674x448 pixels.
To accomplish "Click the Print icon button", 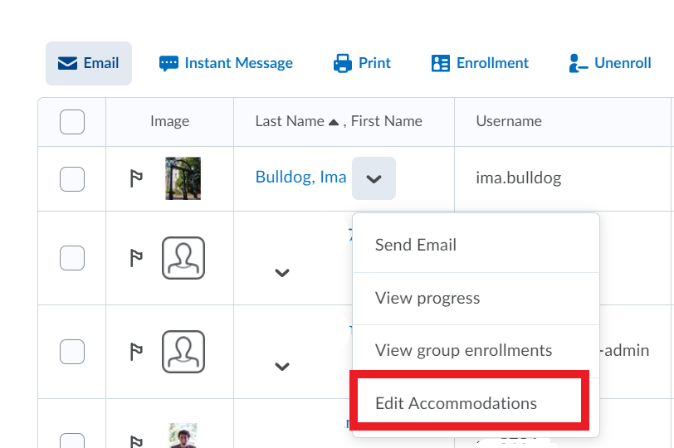I will coord(362,63).
